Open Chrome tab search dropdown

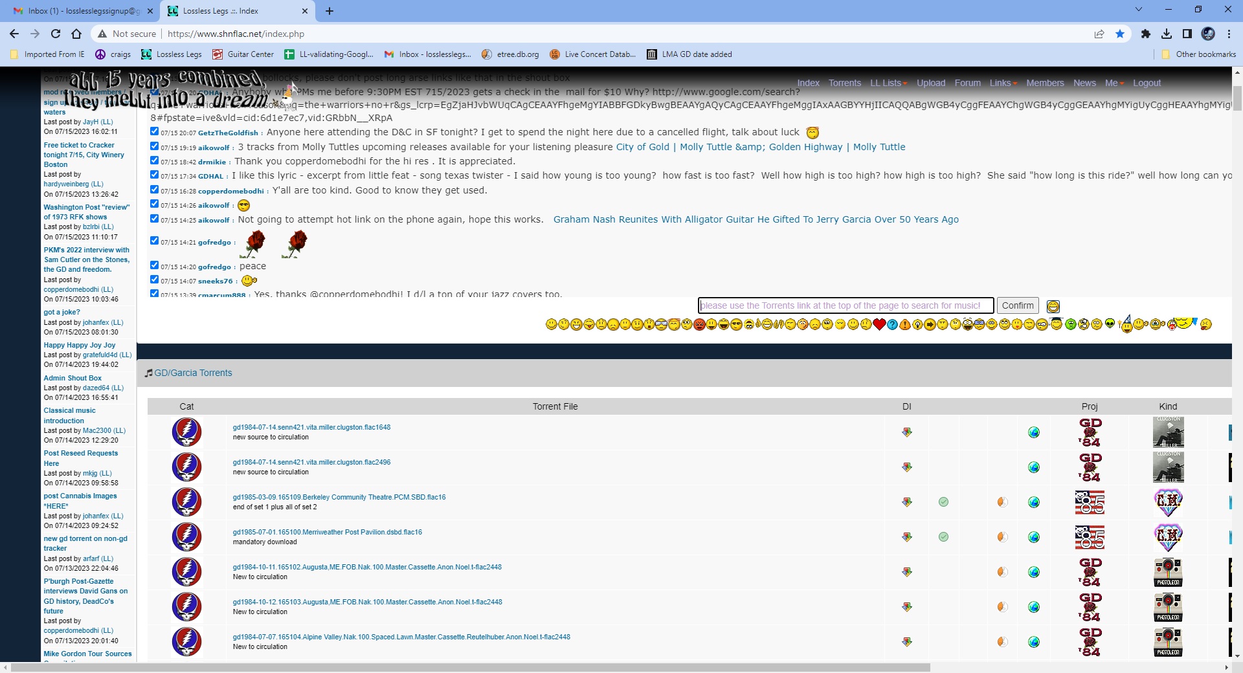pos(1139,10)
